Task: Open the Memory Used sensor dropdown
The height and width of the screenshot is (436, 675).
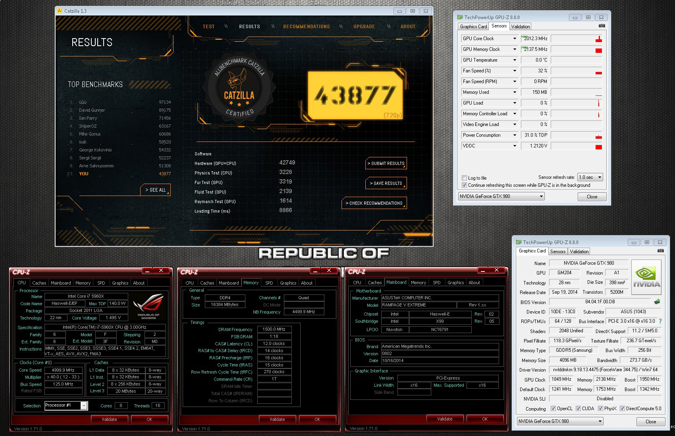Action: click(515, 92)
